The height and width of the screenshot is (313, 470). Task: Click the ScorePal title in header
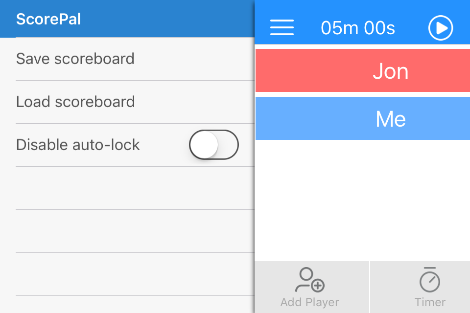click(x=48, y=19)
